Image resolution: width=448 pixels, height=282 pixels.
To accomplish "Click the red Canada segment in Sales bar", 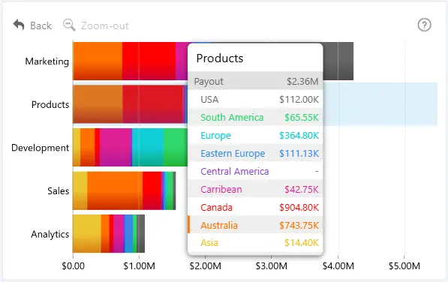I will pos(152,190).
